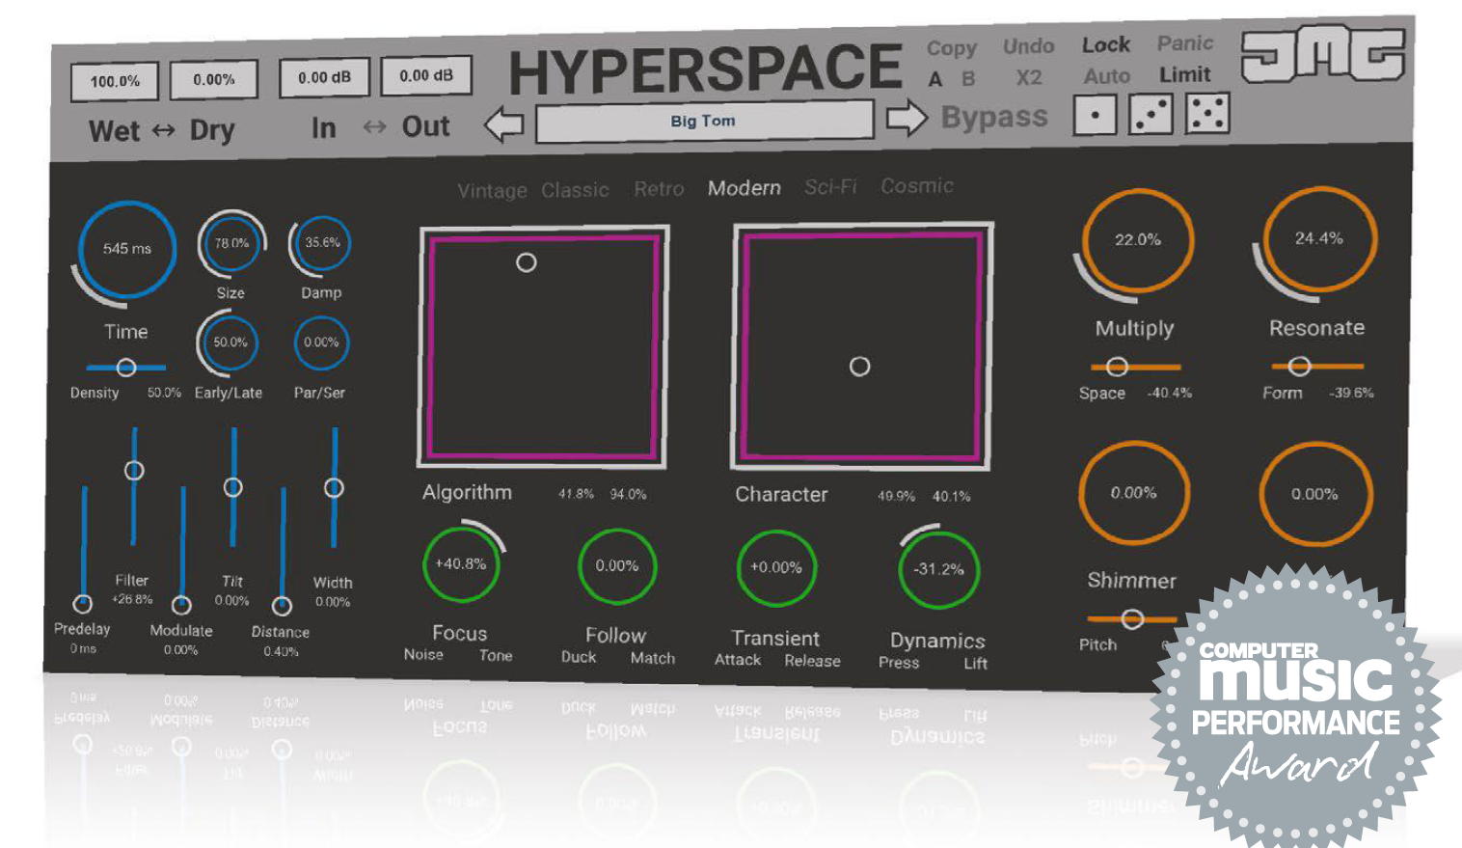Screen dimensions: 1462x848
Task: Go to previous preset with left arrow
Action: [503, 124]
